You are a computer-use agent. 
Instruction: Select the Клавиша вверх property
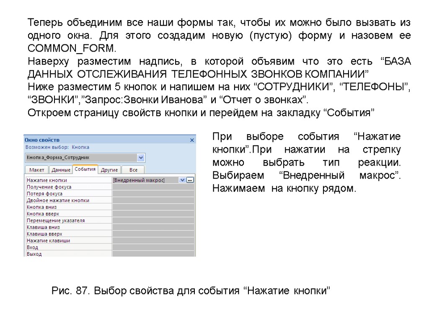(x=69, y=234)
